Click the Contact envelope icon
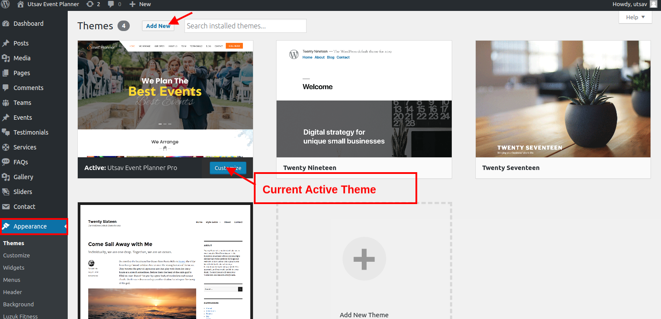This screenshot has height=319, width=661. [6, 207]
